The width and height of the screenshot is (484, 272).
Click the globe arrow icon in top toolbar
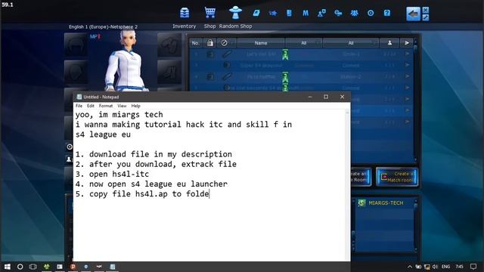point(338,13)
